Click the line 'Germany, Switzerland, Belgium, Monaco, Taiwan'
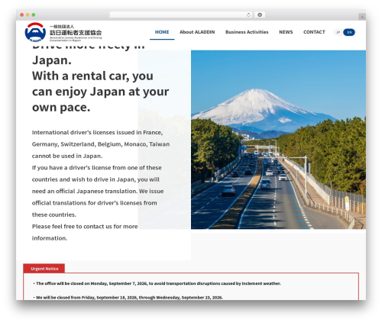 (101, 144)
